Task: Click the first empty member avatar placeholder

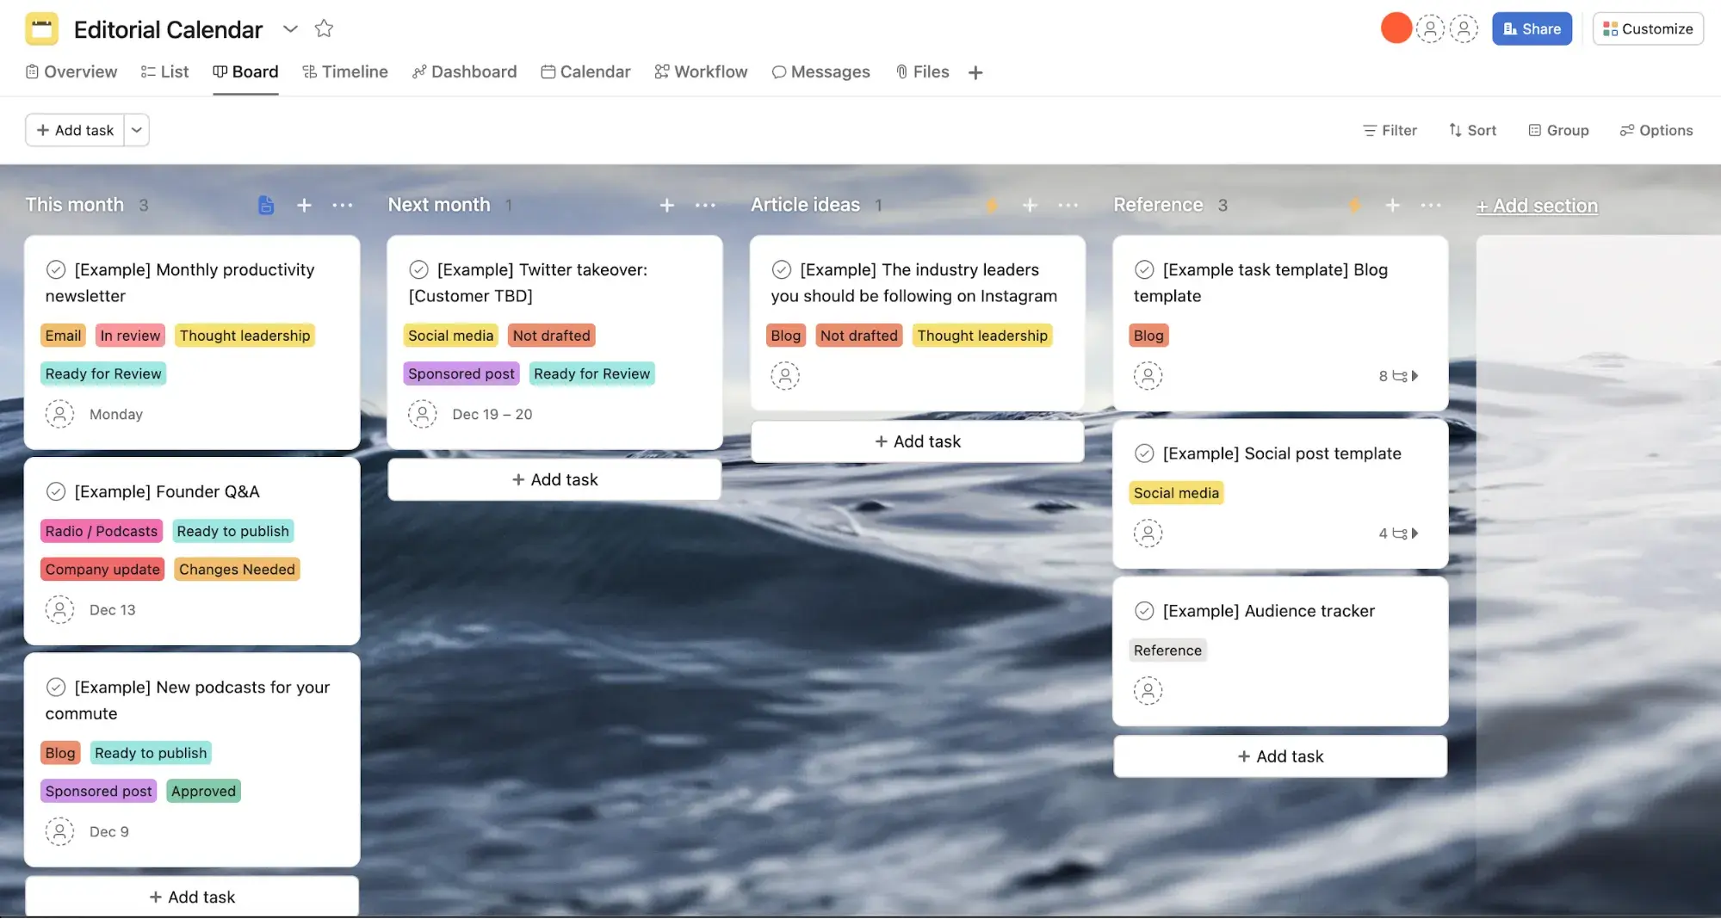Action: pos(1430,28)
